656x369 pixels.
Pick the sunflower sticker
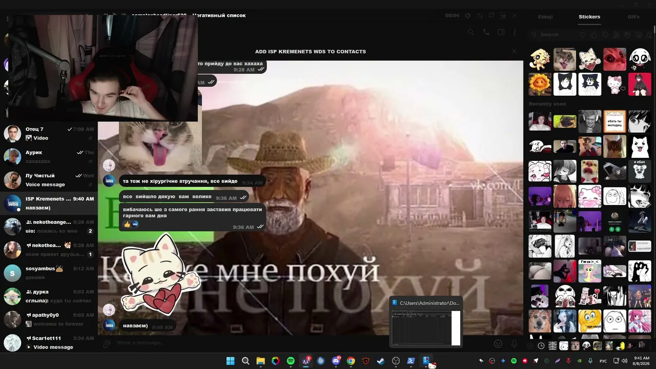click(x=540, y=84)
